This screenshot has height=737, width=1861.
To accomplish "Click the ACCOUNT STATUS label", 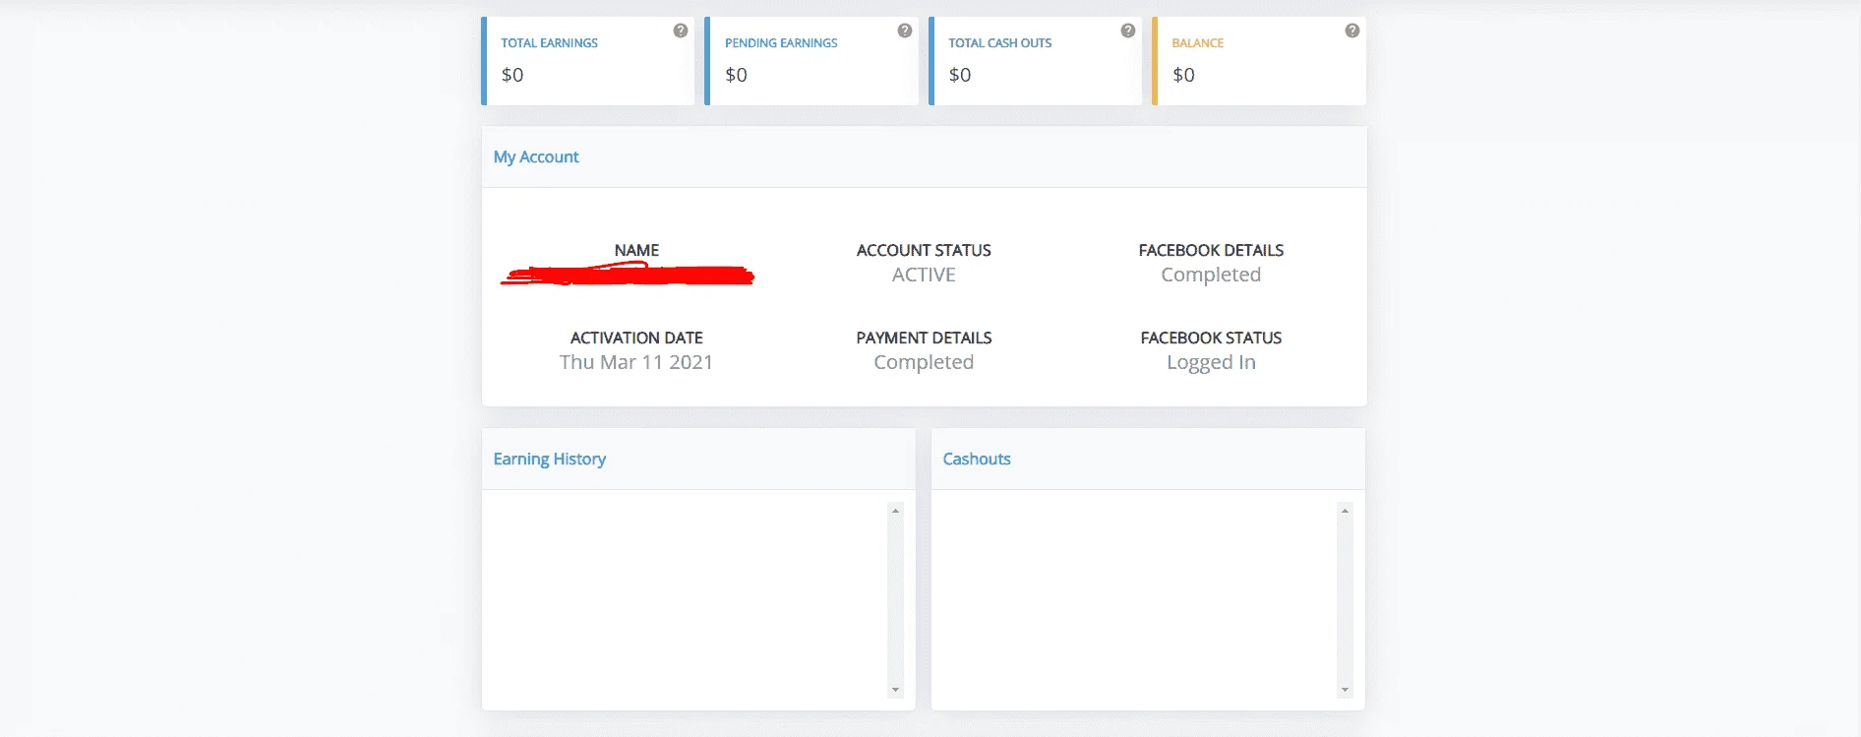I will coord(924,251).
